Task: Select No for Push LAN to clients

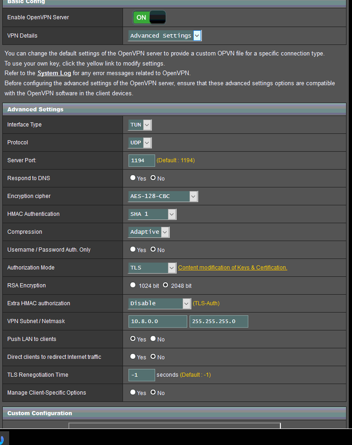Action: (x=153, y=339)
